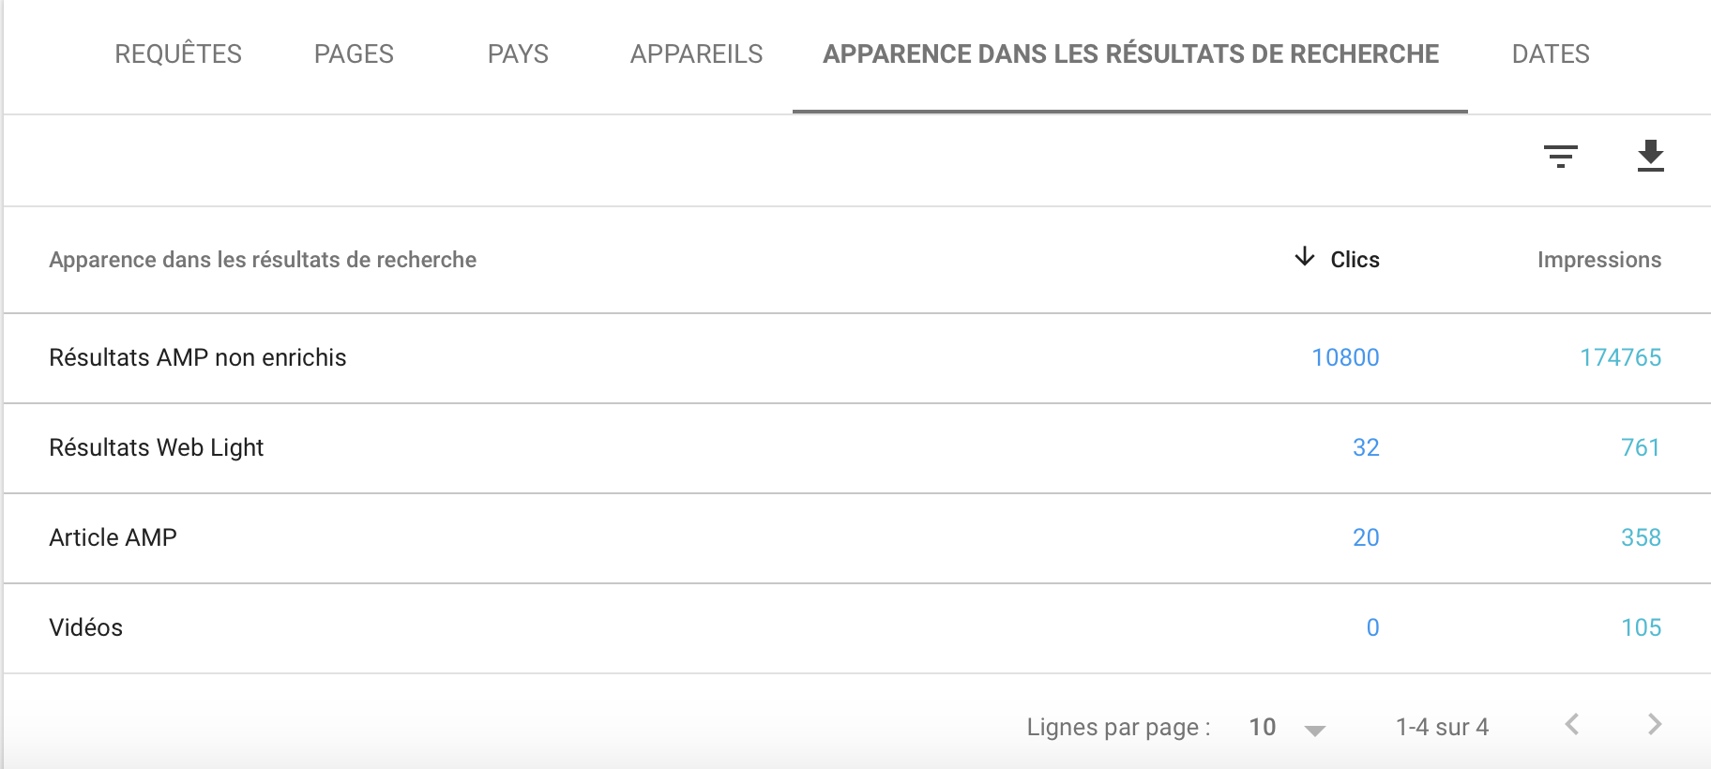The height and width of the screenshot is (769, 1711).
Task: Select the Article AMP row
Action: [x=857, y=538]
